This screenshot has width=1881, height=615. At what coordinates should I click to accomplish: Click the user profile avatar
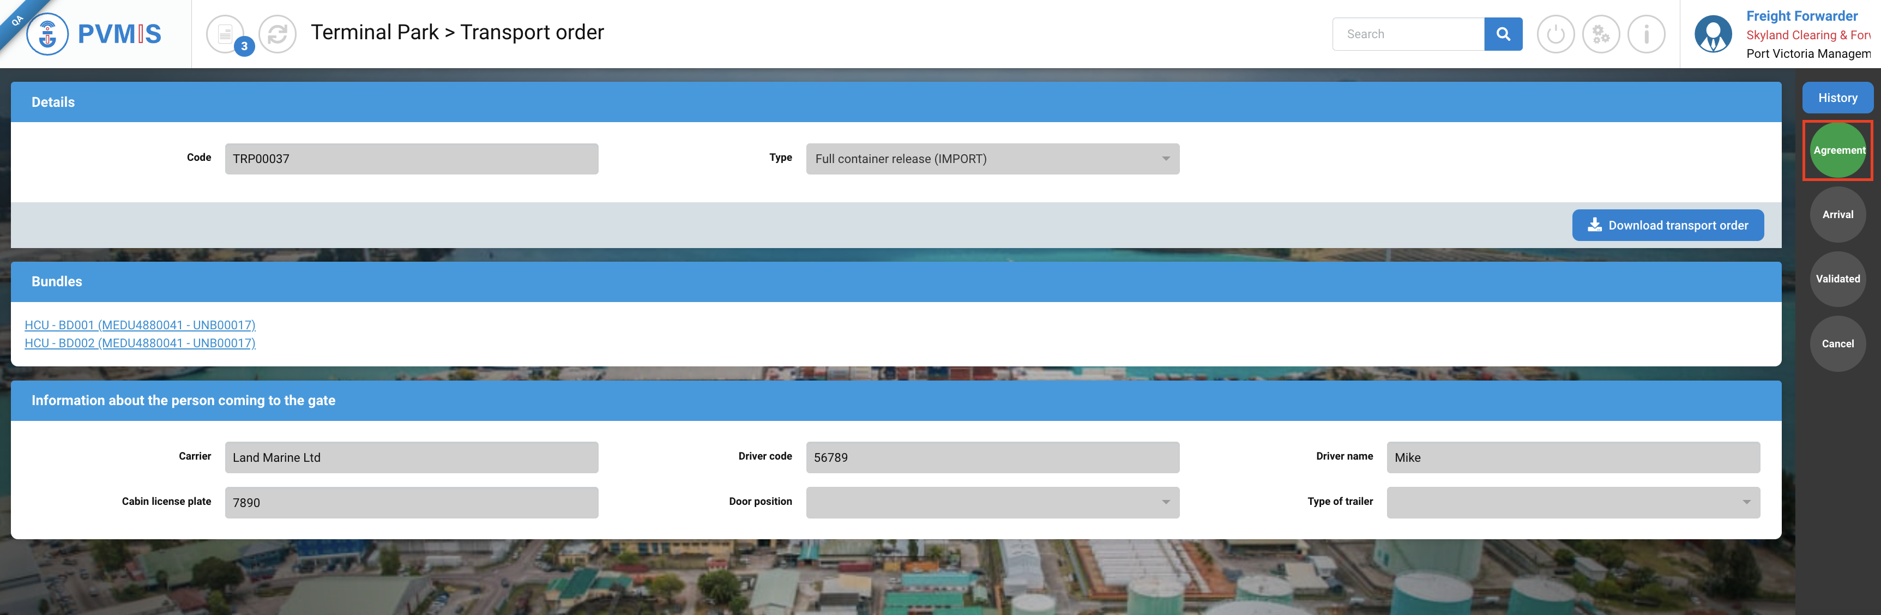tap(1713, 34)
